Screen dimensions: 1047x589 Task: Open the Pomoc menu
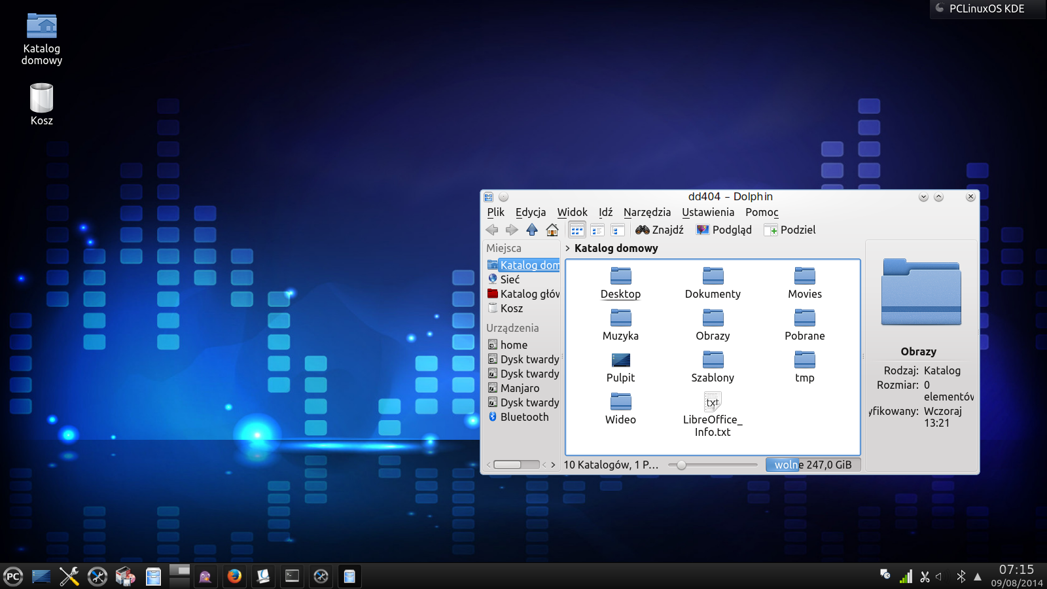point(762,212)
